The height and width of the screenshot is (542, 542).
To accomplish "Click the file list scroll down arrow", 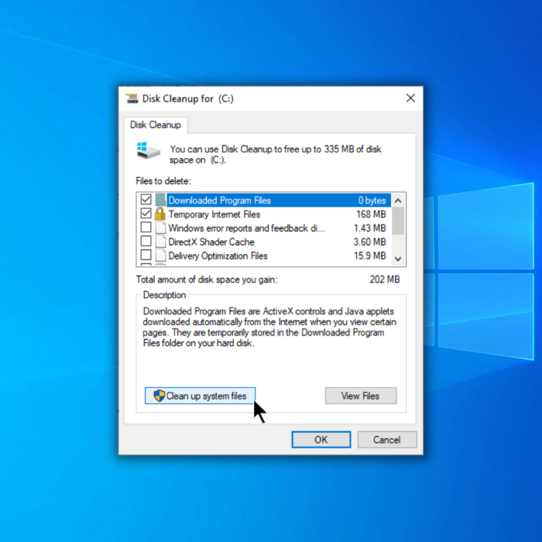I will click(398, 259).
